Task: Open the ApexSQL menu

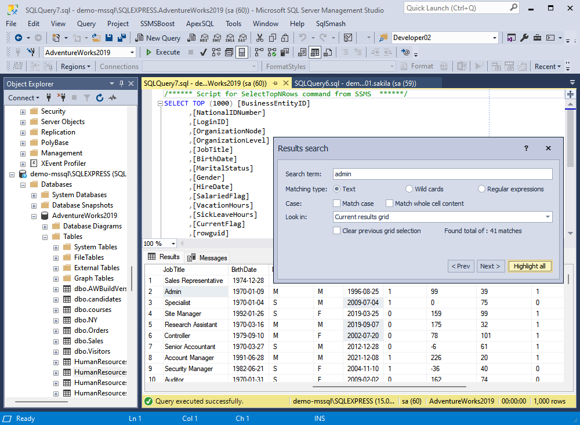Action: [x=200, y=24]
